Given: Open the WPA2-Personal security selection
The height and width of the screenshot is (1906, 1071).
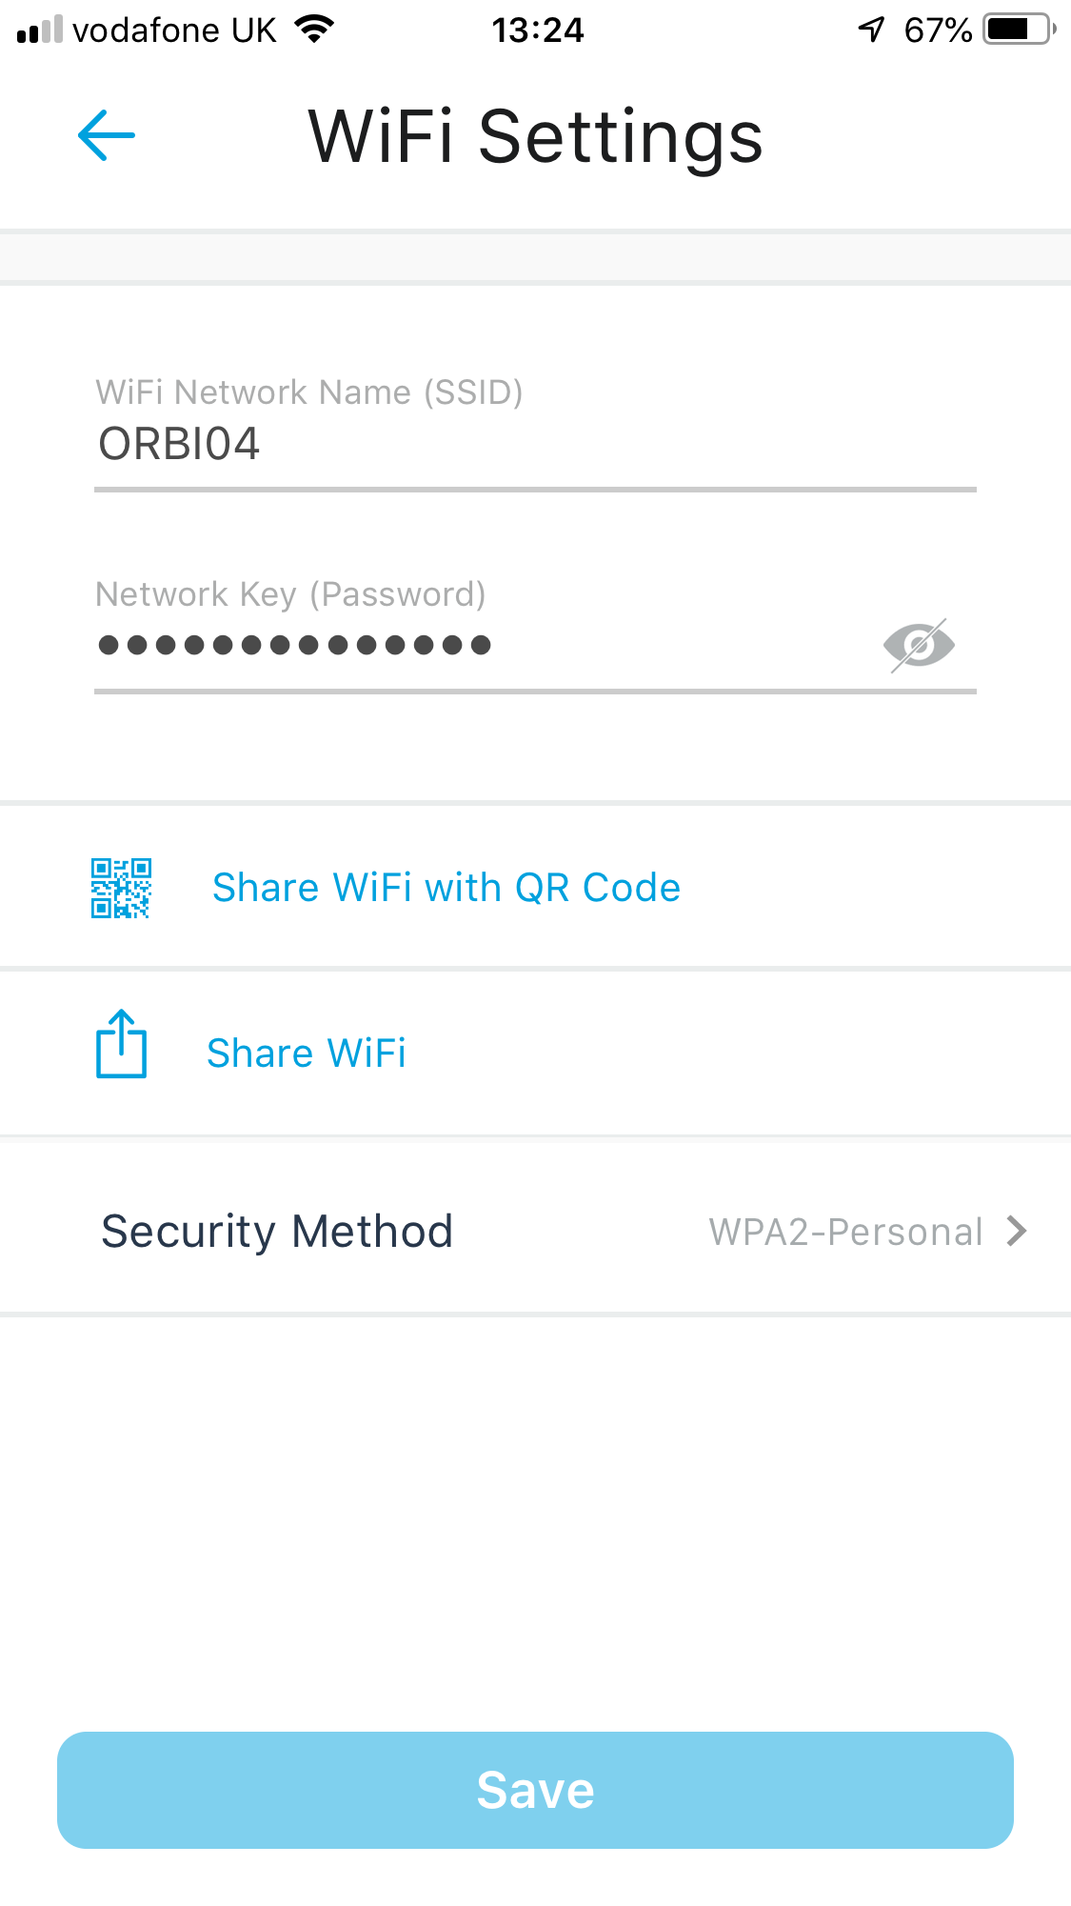Looking at the screenshot, I should coord(845,1232).
